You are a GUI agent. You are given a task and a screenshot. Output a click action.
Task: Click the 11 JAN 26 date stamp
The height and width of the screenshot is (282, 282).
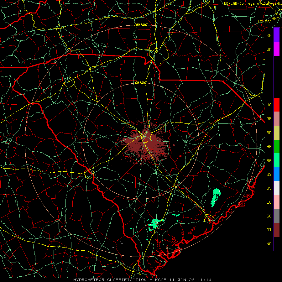(182, 280)
